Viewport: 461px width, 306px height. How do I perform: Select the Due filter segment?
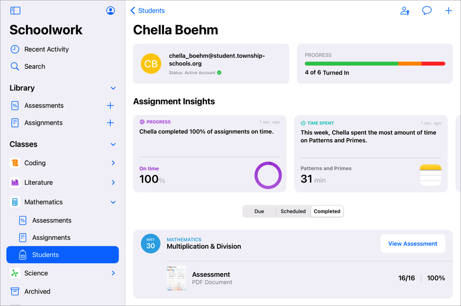259,211
